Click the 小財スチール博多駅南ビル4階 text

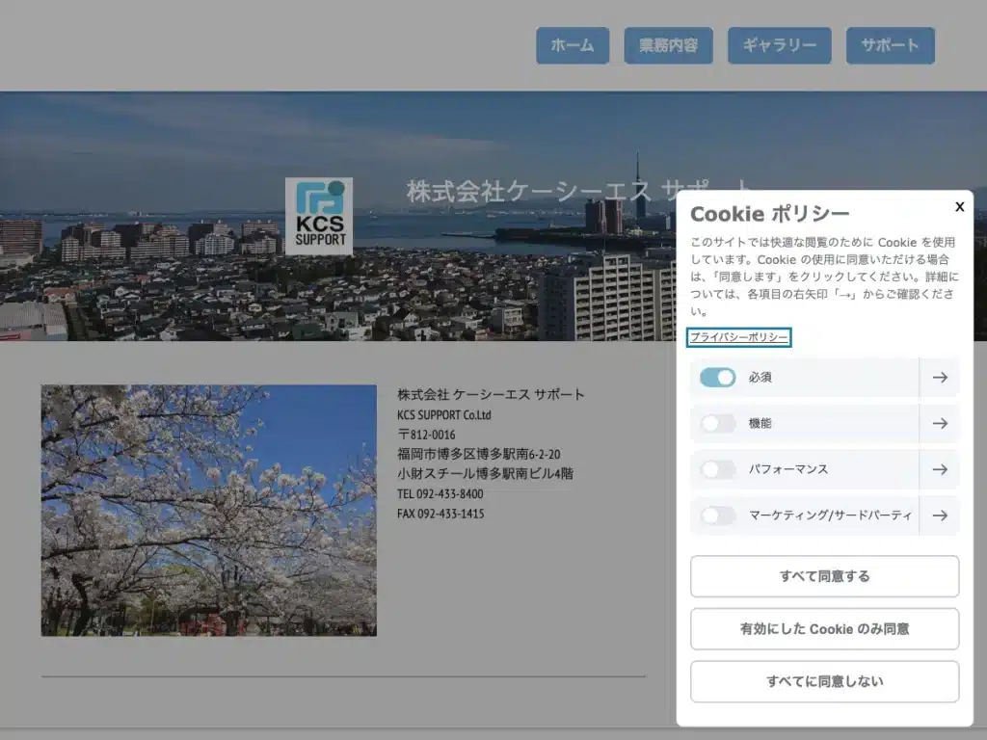486,474
